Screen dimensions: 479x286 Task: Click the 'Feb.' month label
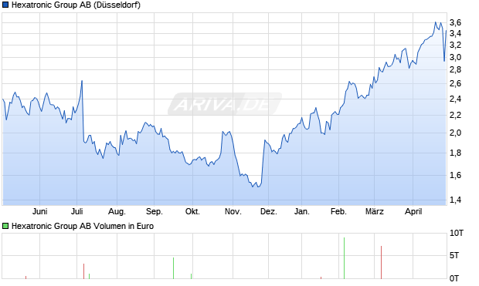click(x=338, y=211)
